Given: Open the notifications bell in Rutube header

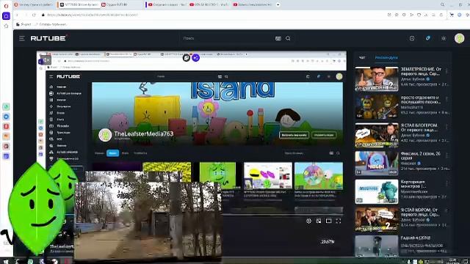Looking at the screenshot, I should pyautogui.click(x=427, y=38).
